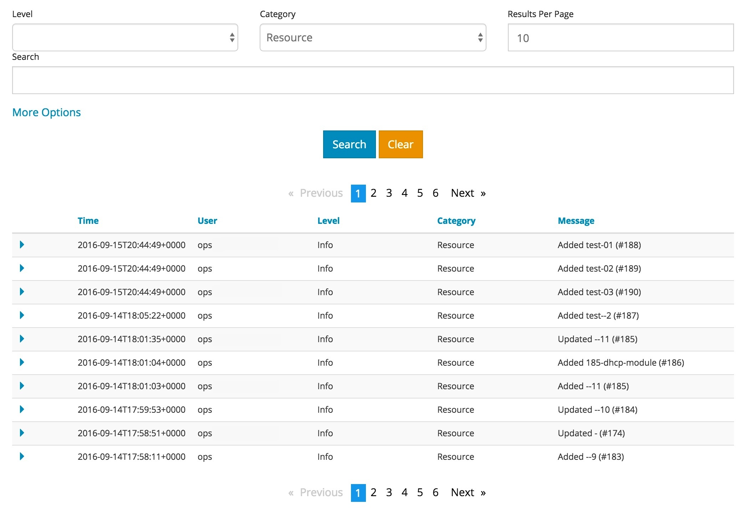Expand the Updated - (#174) log row
Screen dimensions: 739x509
(x=22, y=433)
